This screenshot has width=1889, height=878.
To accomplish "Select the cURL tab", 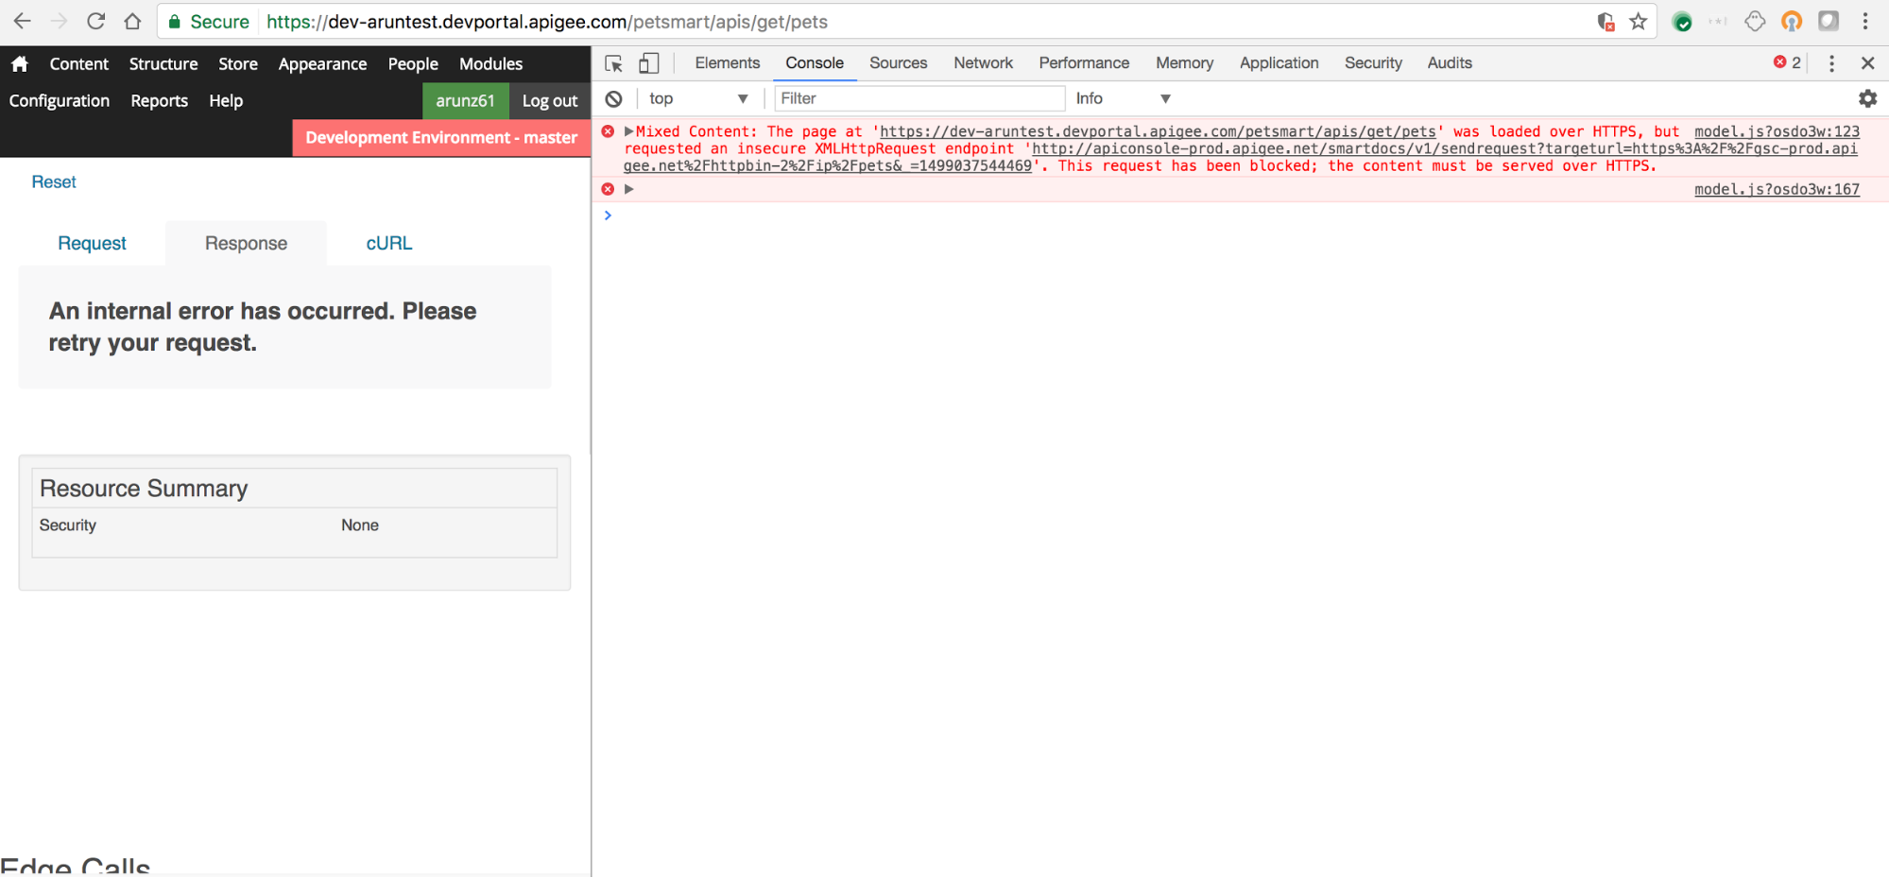I will click(388, 243).
